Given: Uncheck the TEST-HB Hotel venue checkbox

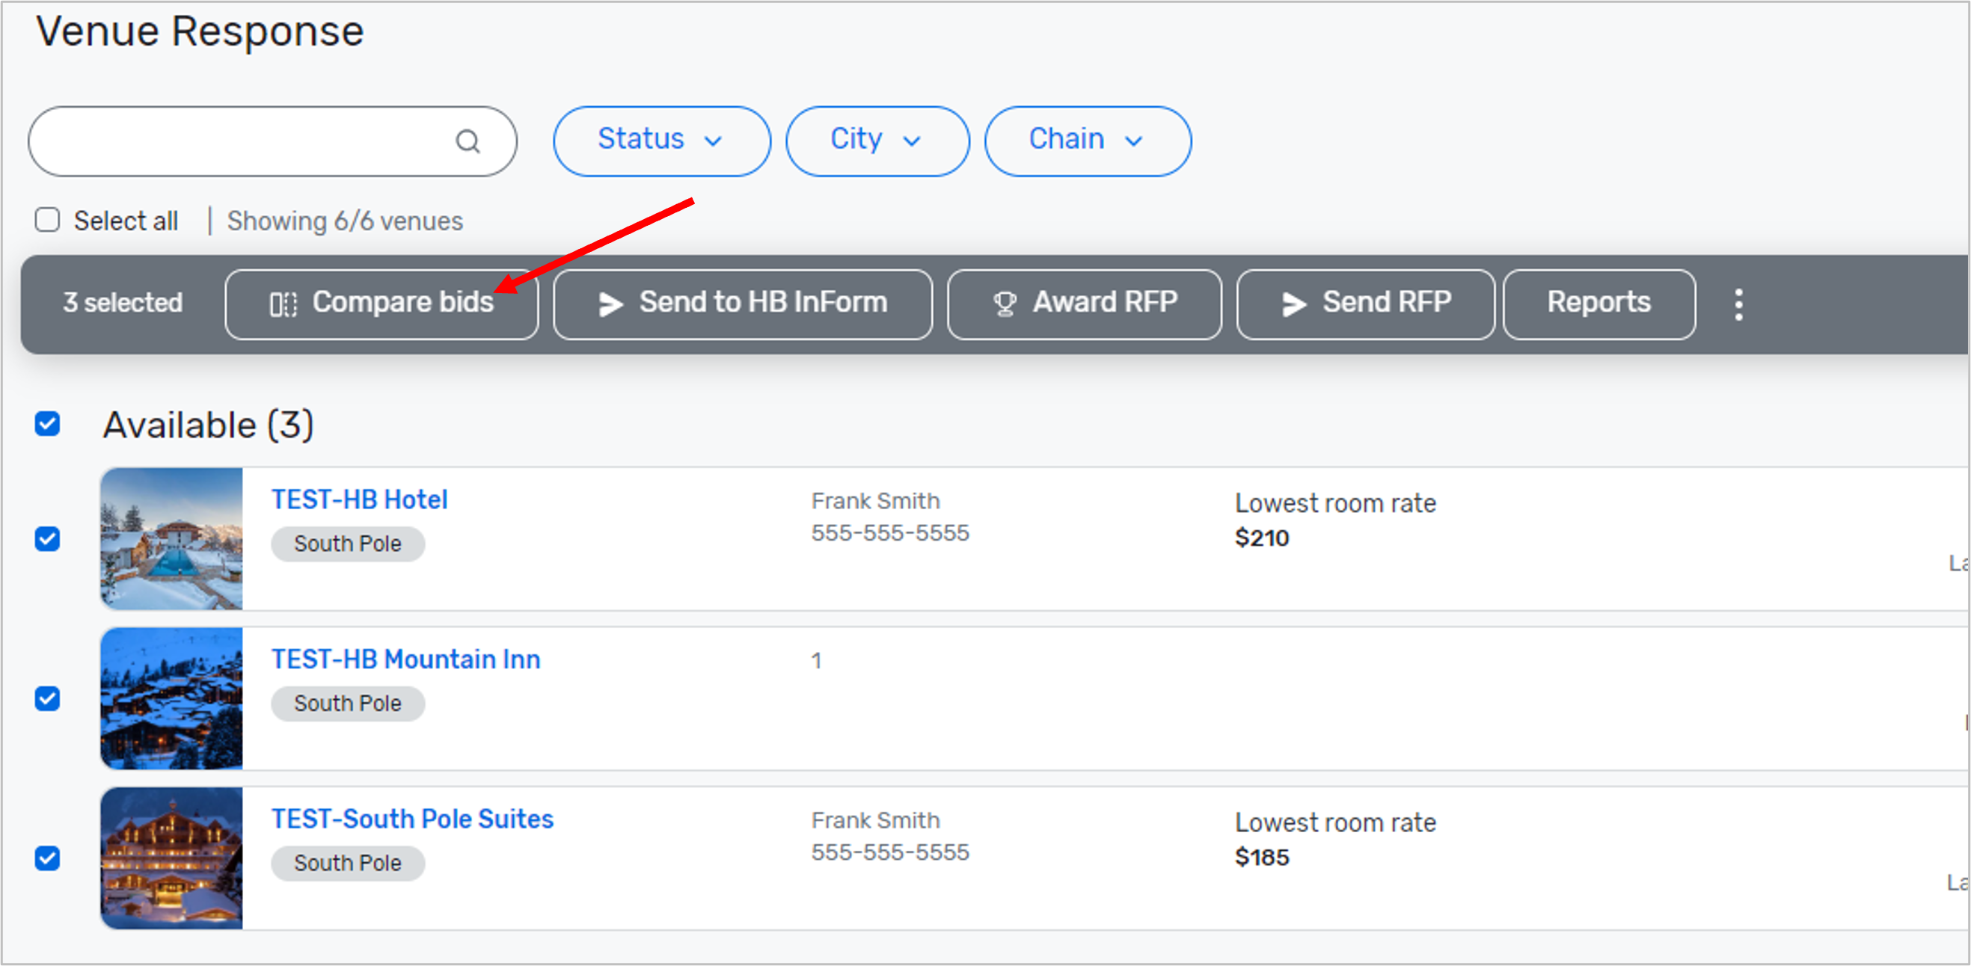Looking at the screenshot, I should (46, 539).
